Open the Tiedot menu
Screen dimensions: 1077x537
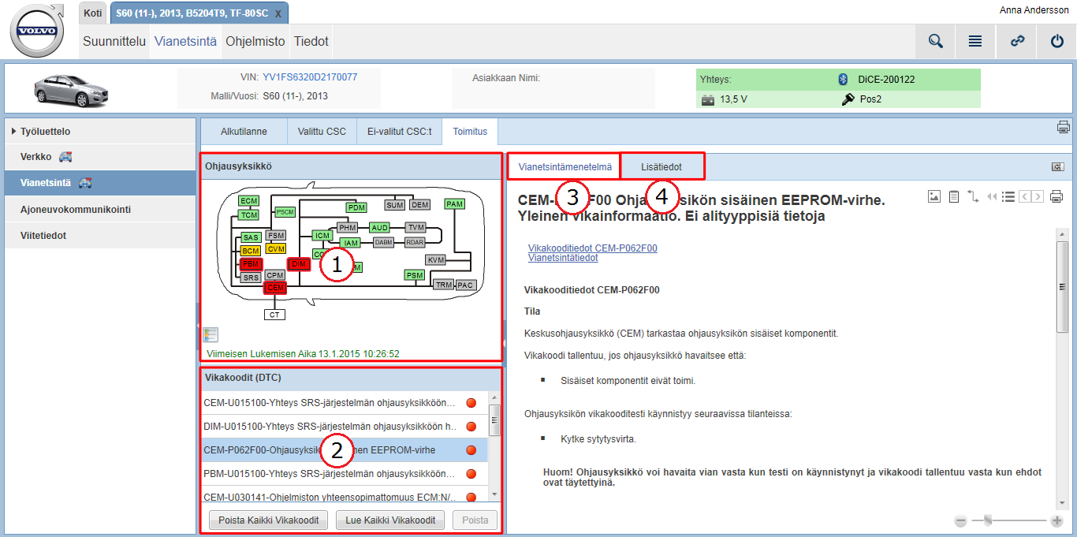(311, 42)
